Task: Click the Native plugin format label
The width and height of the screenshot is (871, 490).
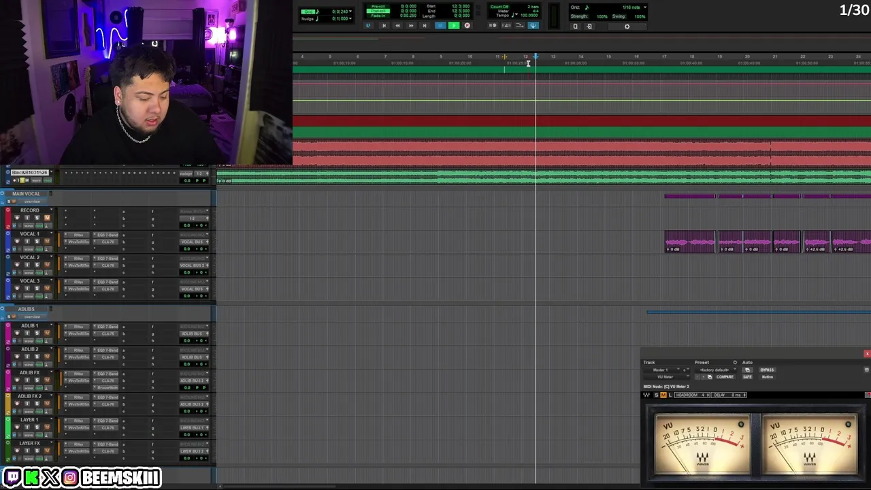Action: [x=767, y=377]
